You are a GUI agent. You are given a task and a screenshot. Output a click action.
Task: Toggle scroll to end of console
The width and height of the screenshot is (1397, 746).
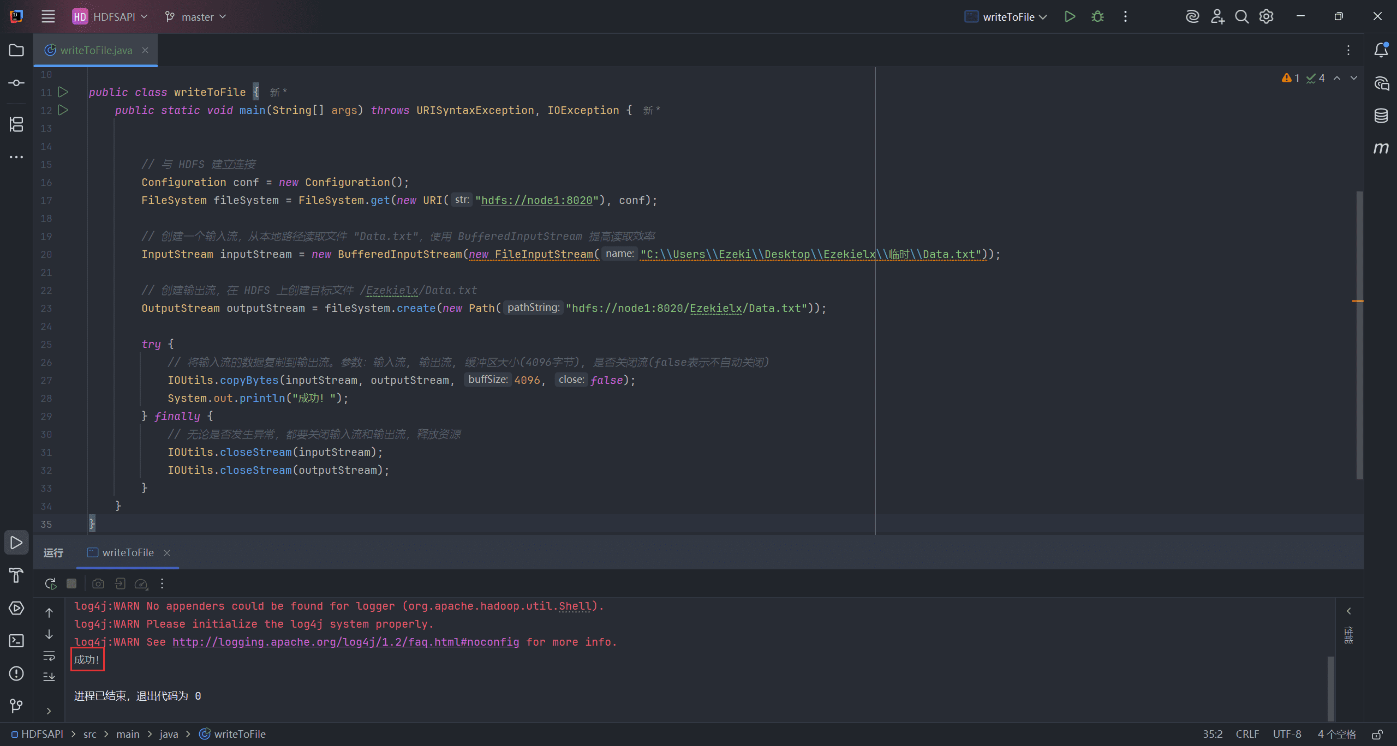49,676
